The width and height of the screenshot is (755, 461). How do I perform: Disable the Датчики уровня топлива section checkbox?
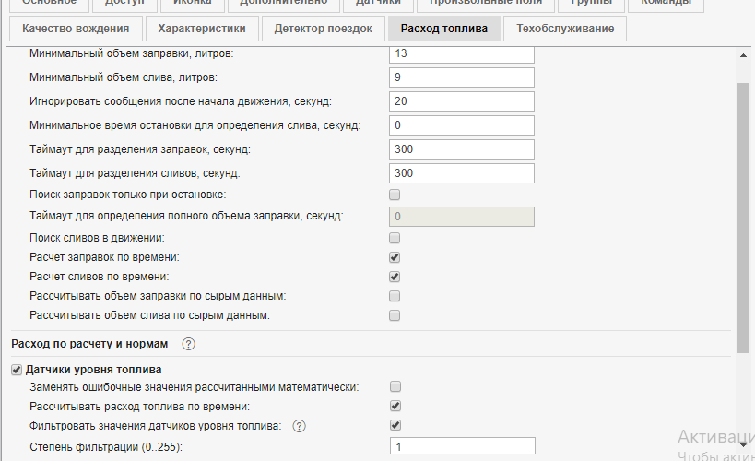[17, 371]
